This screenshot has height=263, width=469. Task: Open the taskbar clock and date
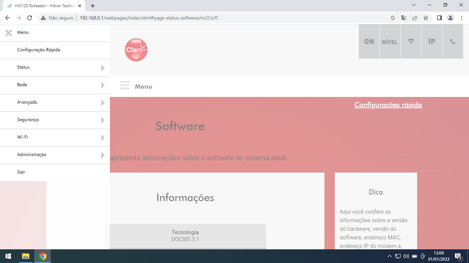(x=439, y=256)
